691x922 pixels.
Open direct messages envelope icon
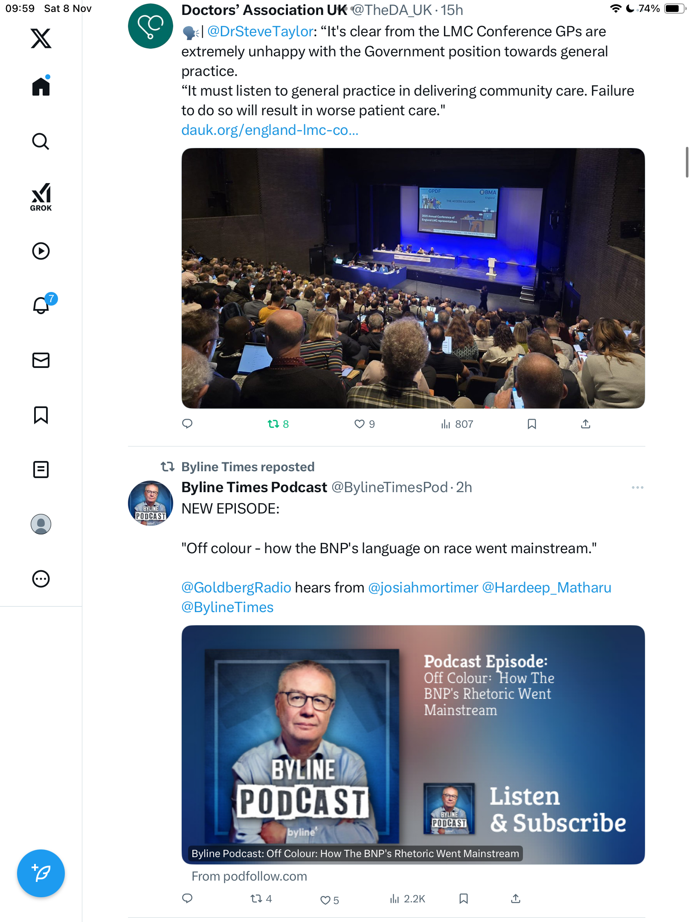(41, 360)
